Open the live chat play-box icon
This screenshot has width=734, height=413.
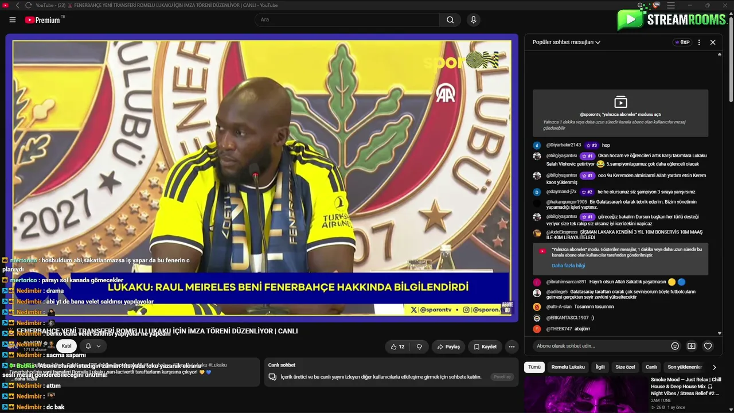tap(620, 102)
